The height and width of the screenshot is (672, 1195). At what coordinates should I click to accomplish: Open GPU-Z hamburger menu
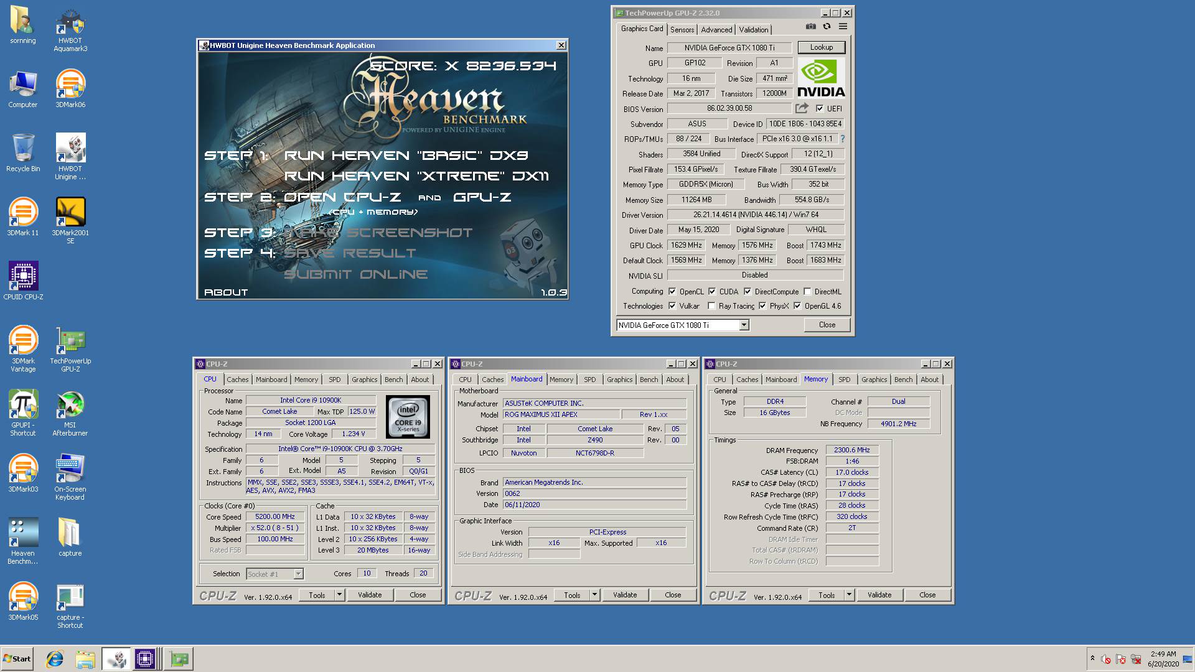click(843, 27)
